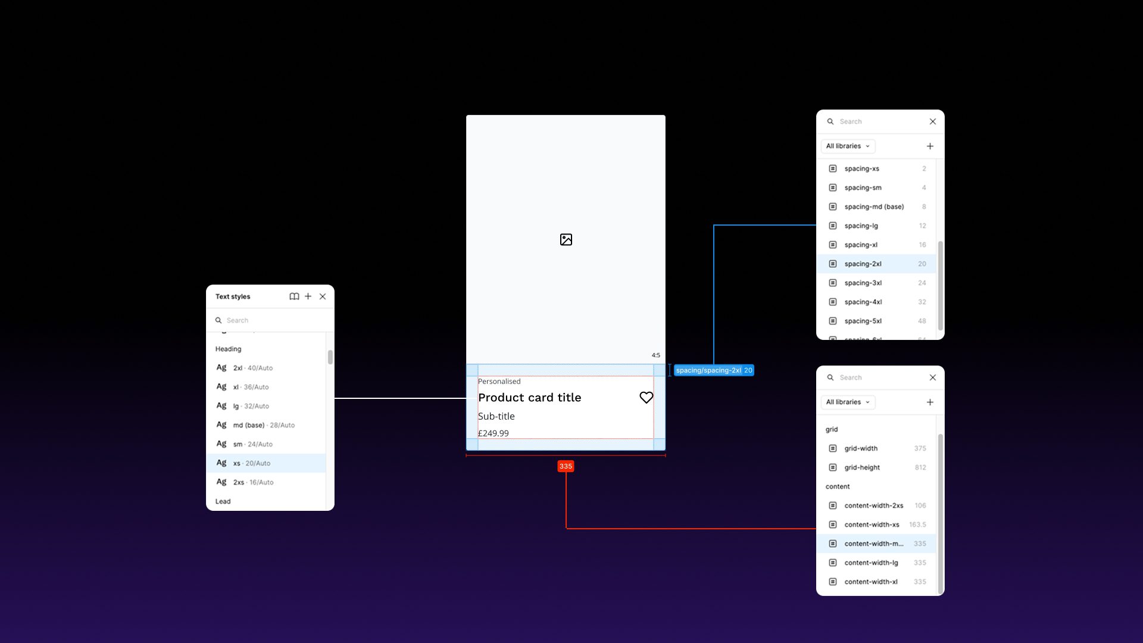
Task: Select the content-width-2xs variable
Action: (876, 505)
